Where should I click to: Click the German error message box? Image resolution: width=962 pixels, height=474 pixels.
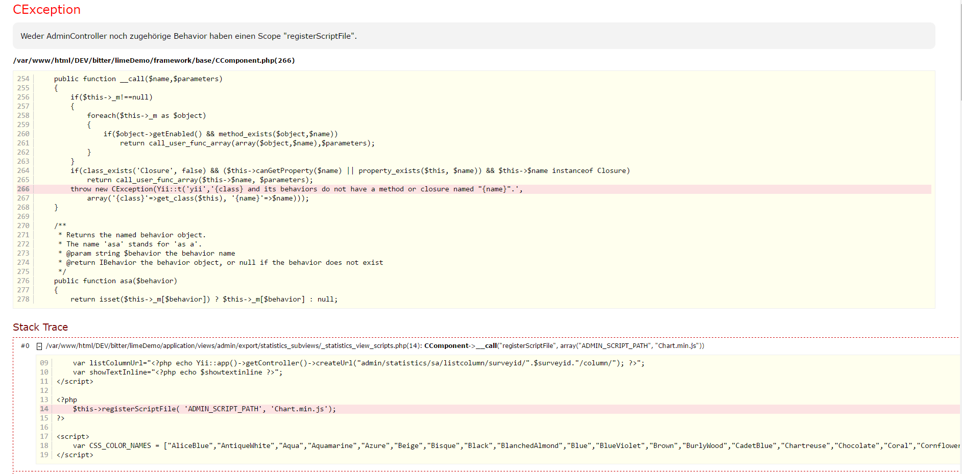(473, 36)
